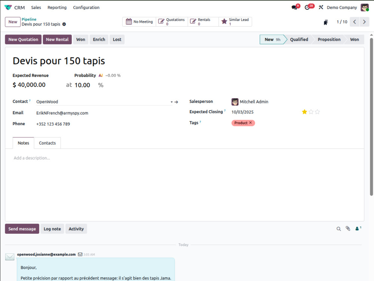Image resolution: width=374 pixels, height=281 pixels.
Task: Move lead to Proposition stage
Action: point(329,39)
